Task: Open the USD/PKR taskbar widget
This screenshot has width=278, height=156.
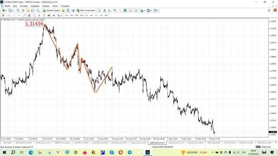Action: point(194,152)
